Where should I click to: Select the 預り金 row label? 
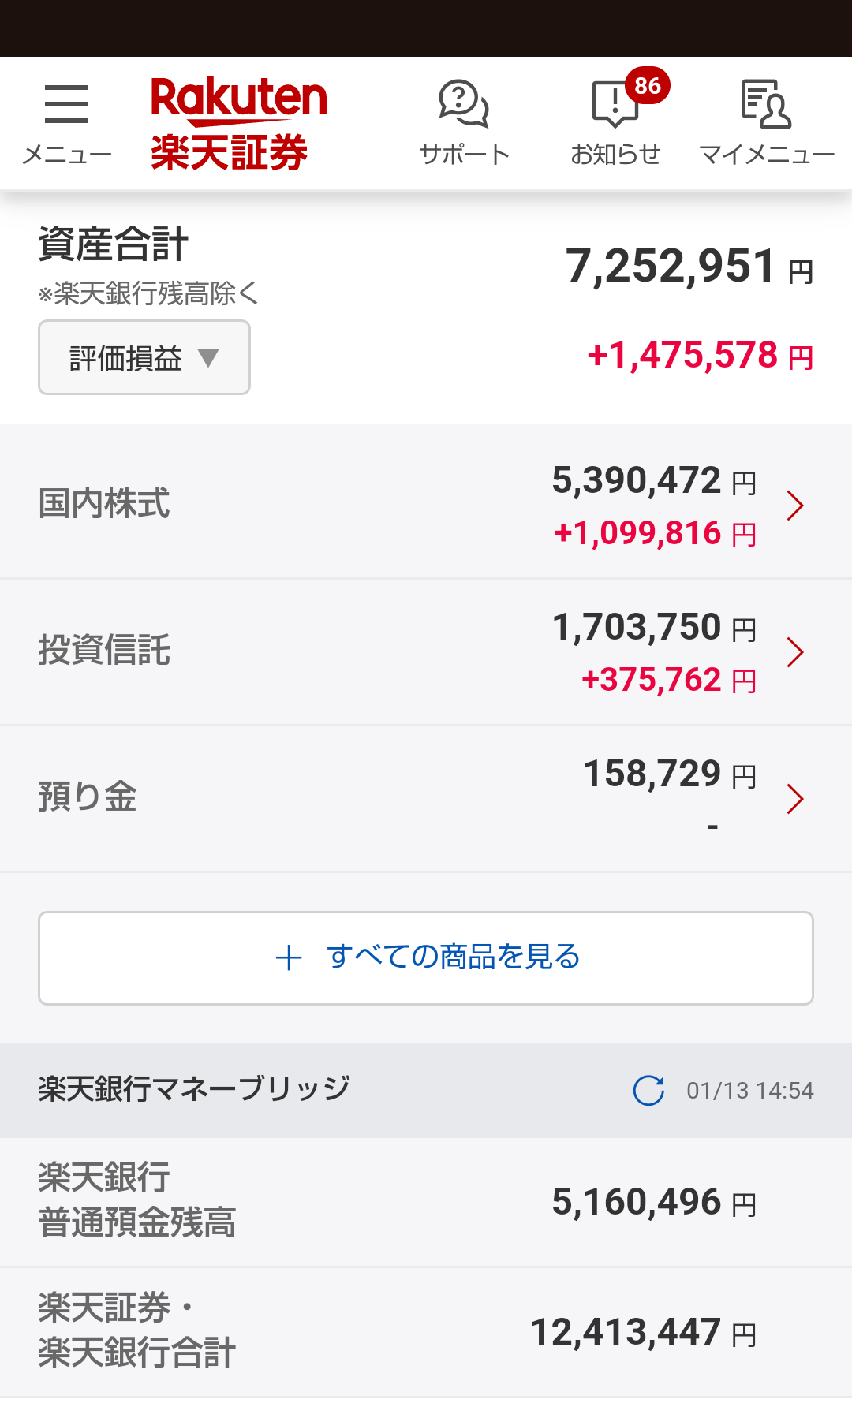(88, 797)
